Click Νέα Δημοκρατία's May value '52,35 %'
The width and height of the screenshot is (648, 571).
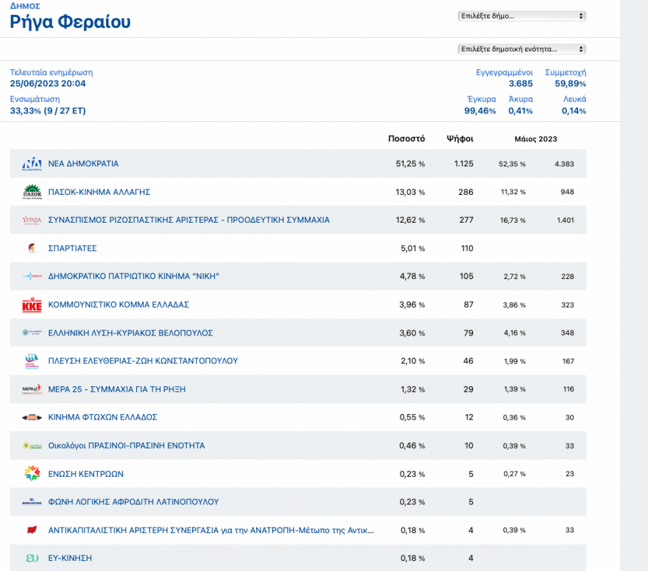512,164
